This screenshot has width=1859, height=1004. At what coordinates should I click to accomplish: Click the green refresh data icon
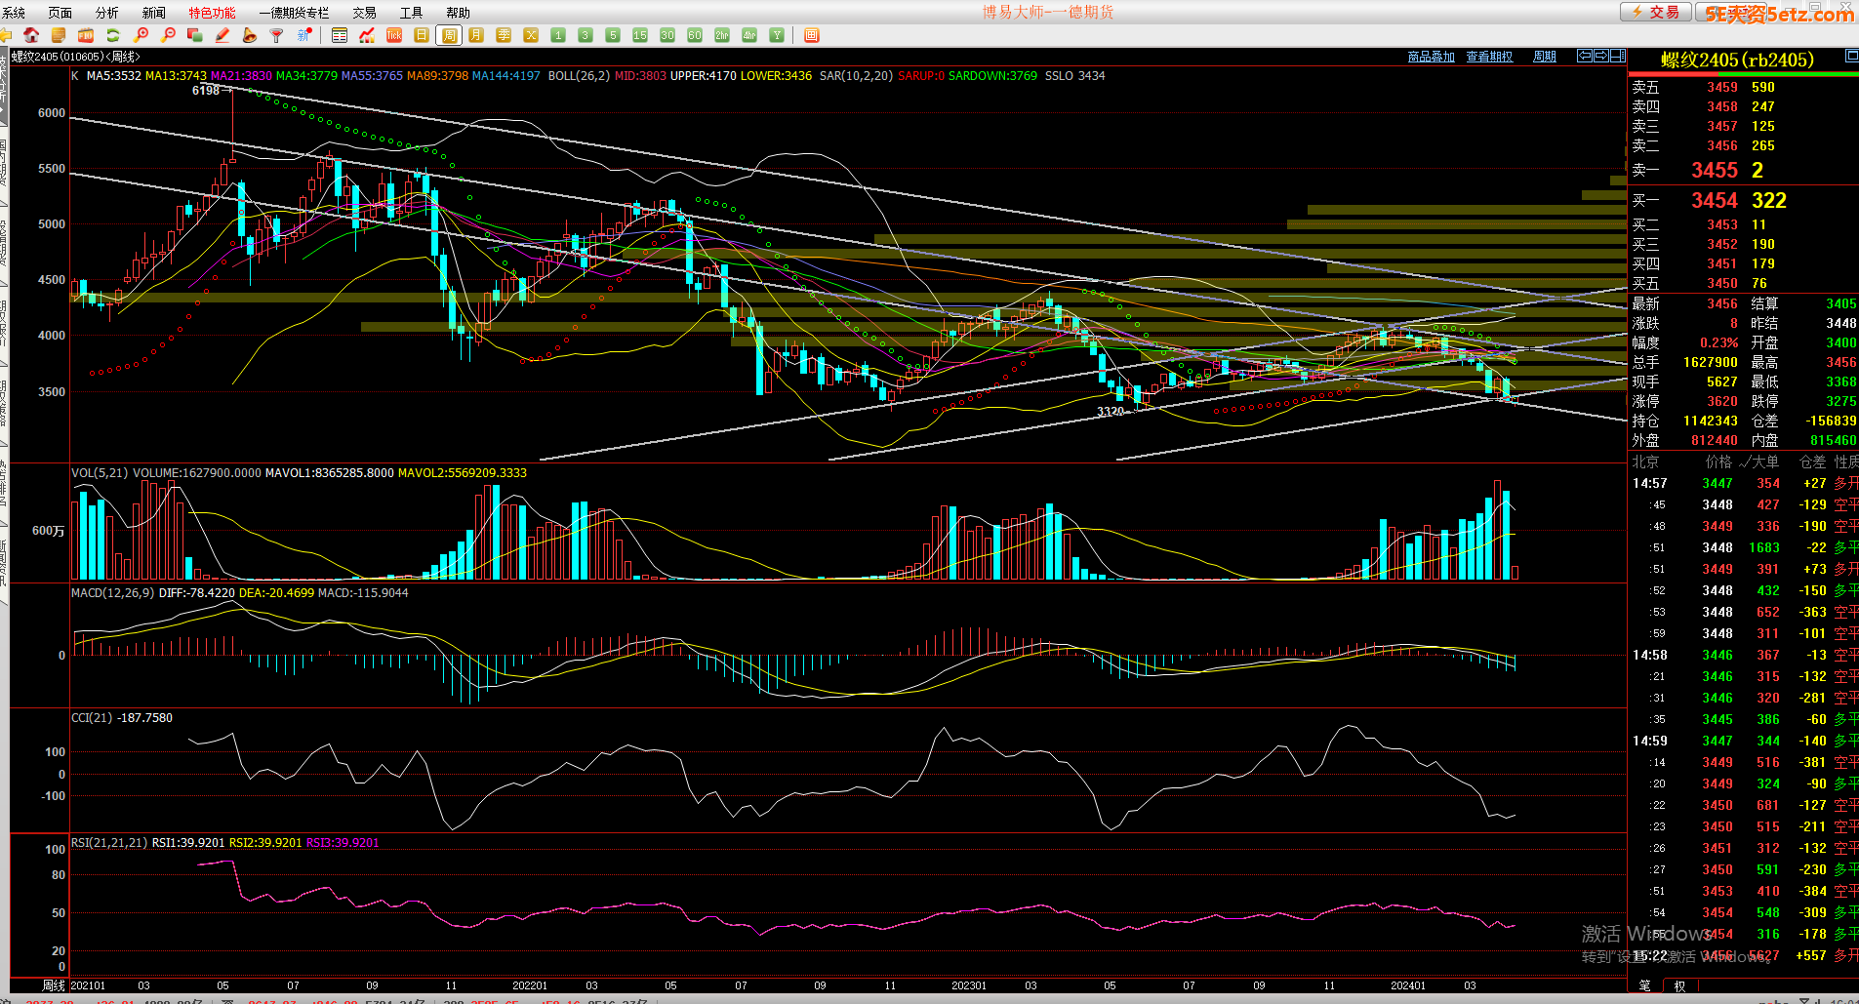(x=113, y=35)
